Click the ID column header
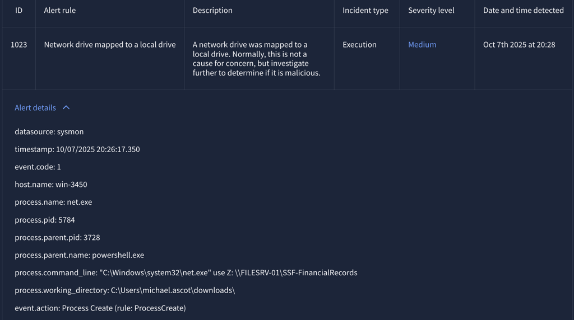Viewport: 574px width, 320px height. tap(18, 10)
